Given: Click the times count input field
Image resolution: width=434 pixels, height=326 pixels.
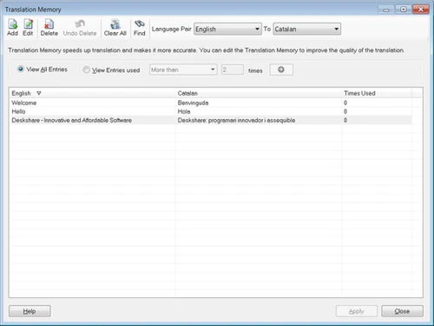Looking at the screenshot, I should pyautogui.click(x=233, y=70).
